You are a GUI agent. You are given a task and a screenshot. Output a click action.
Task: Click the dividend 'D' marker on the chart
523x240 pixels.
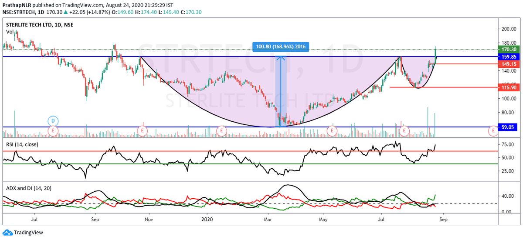click(x=53, y=120)
